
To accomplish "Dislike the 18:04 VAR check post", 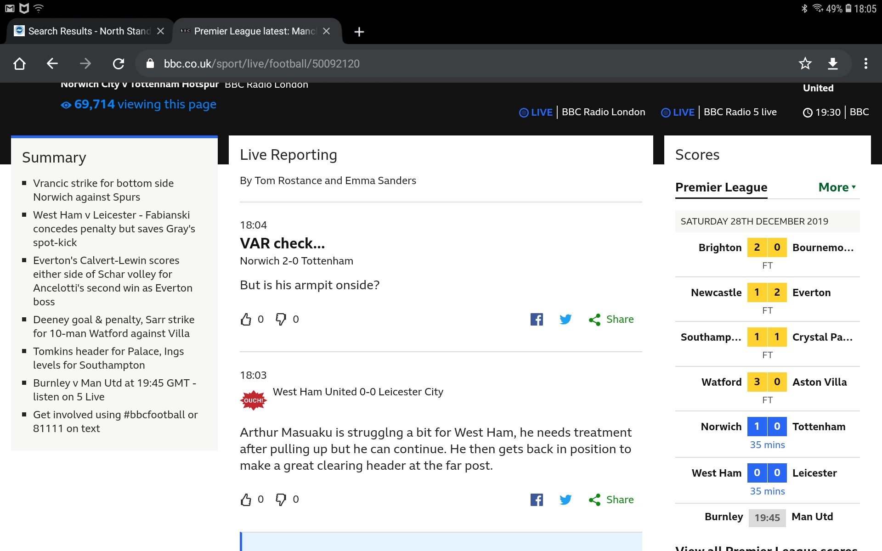I will [281, 319].
